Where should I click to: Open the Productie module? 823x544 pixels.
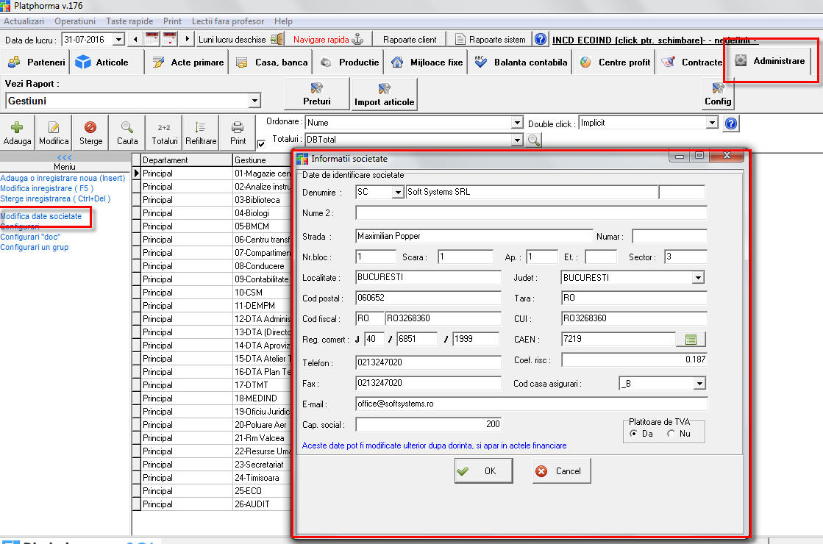[349, 62]
